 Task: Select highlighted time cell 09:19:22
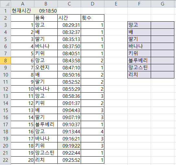(69, 146)
